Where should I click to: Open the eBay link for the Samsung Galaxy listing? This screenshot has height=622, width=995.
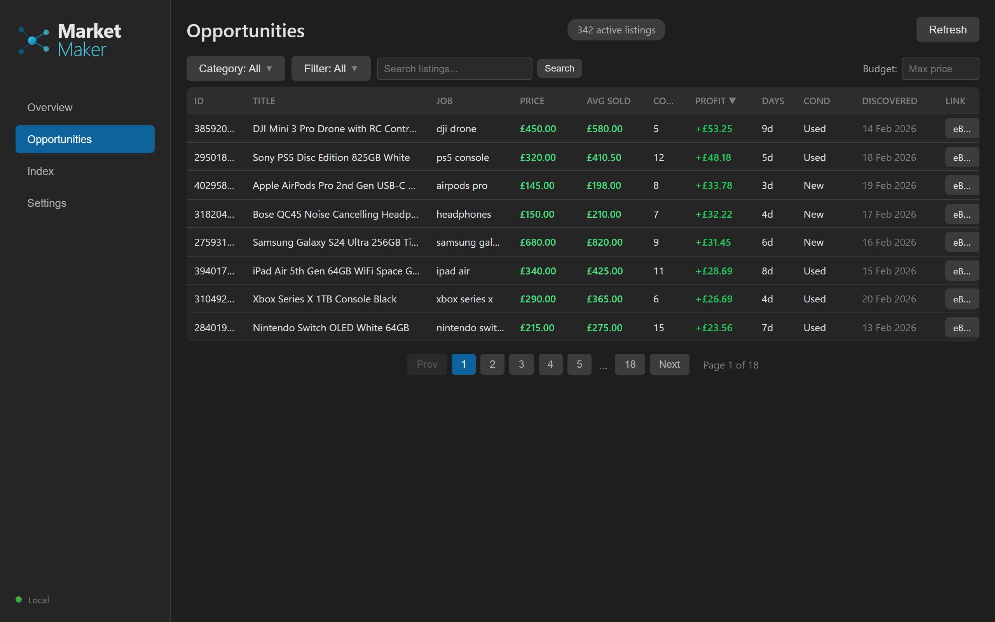tap(962, 242)
